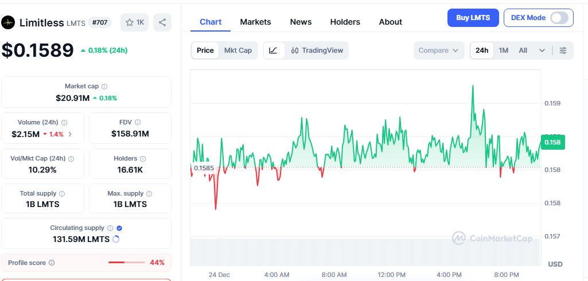Click the 24 Dec axis label
Screen dimensions: 588x281
tap(219, 275)
